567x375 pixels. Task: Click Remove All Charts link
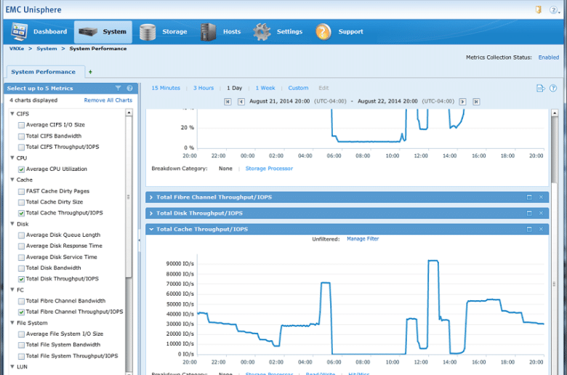coord(108,100)
